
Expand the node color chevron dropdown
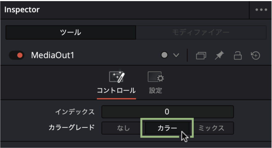pyautogui.click(x=176, y=55)
